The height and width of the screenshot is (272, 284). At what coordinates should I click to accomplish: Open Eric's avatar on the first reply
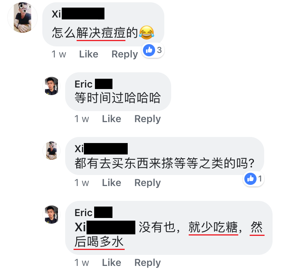click(x=51, y=86)
